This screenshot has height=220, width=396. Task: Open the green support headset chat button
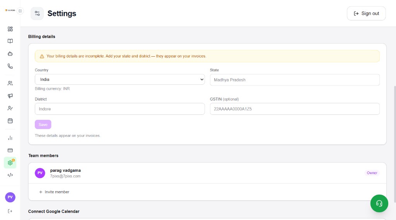[379, 203]
